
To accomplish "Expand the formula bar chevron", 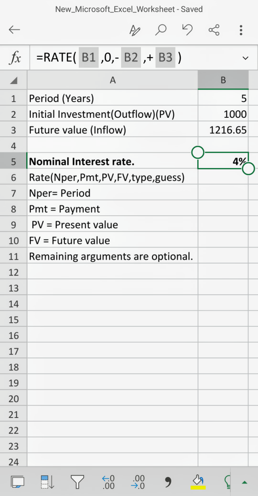I will pos(245,58).
